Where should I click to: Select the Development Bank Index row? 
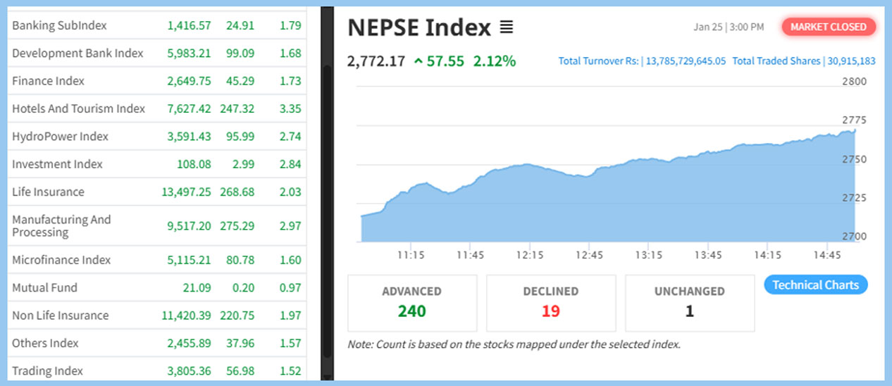(78, 54)
